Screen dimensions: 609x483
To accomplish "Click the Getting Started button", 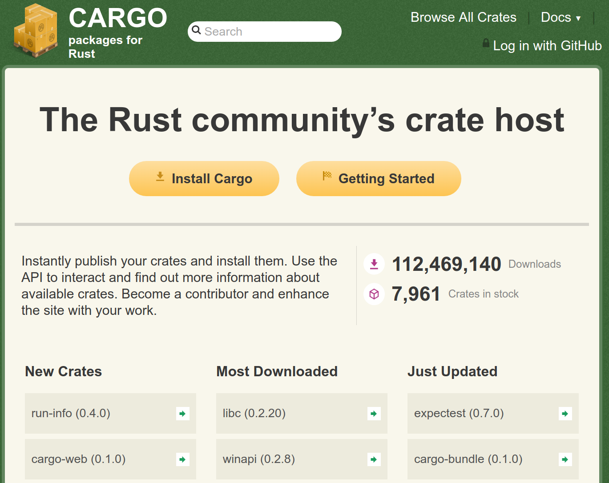I will click(x=379, y=178).
